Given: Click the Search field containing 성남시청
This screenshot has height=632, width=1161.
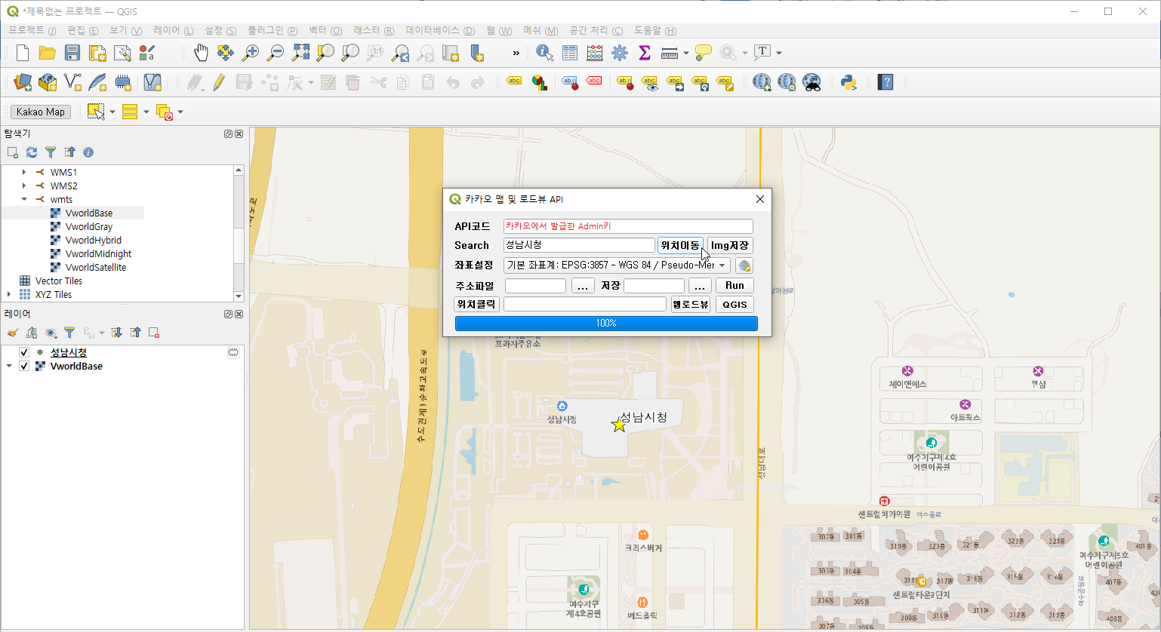Looking at the screenshot, I should click(x=579, y=245).
